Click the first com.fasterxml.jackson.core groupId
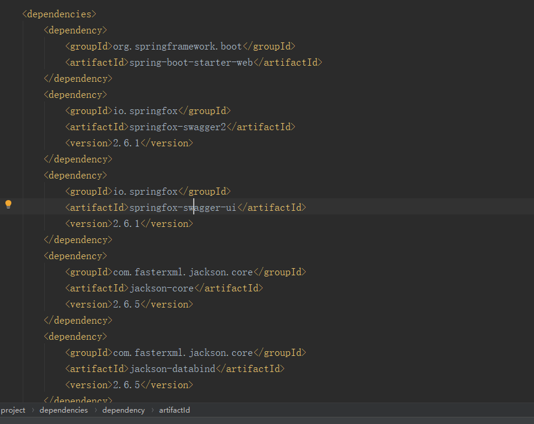 coord(183,272)
